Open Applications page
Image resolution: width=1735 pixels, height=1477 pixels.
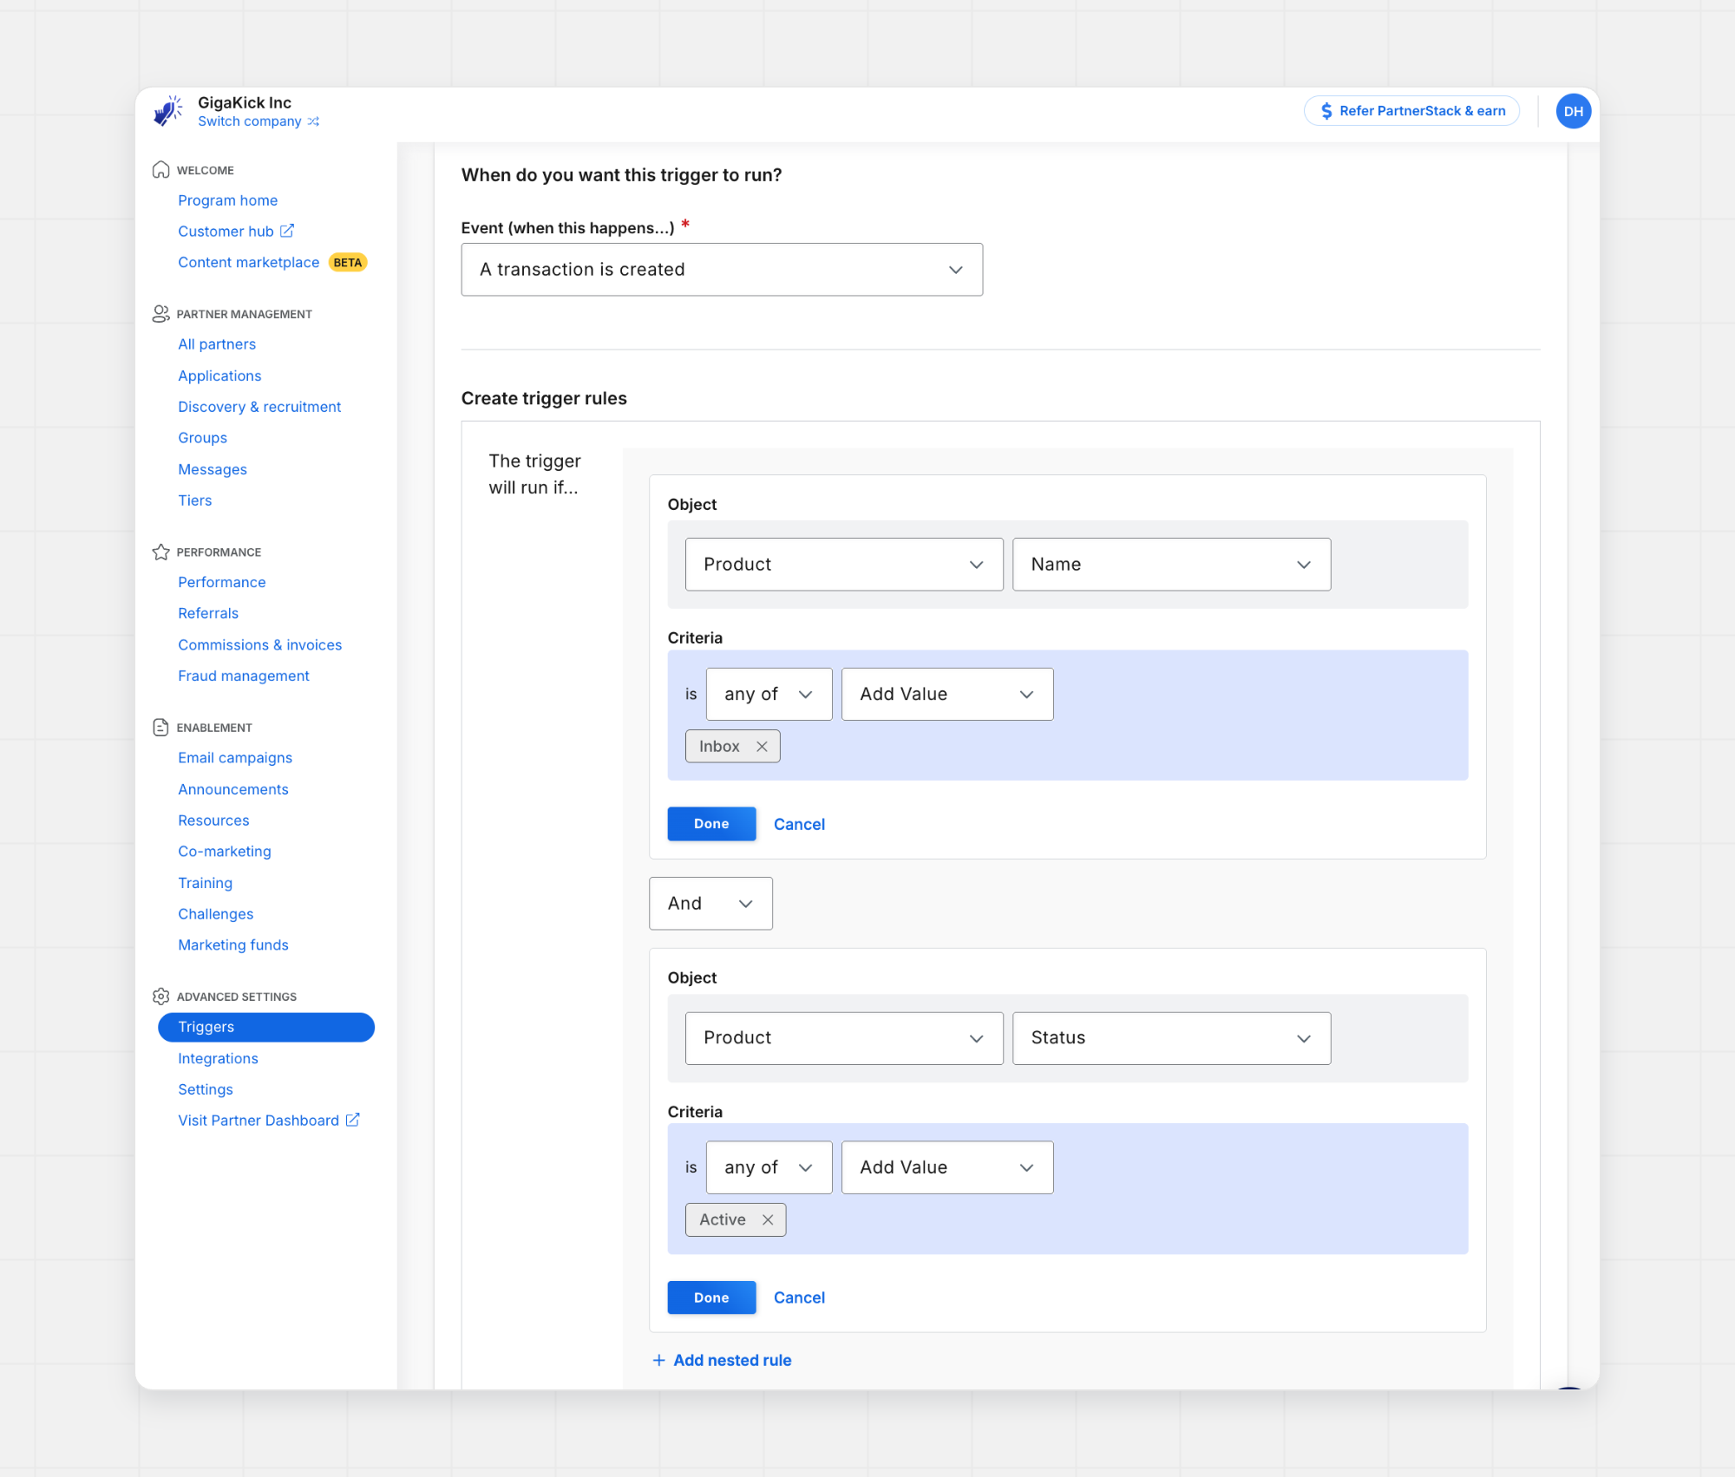coord(219,376)
